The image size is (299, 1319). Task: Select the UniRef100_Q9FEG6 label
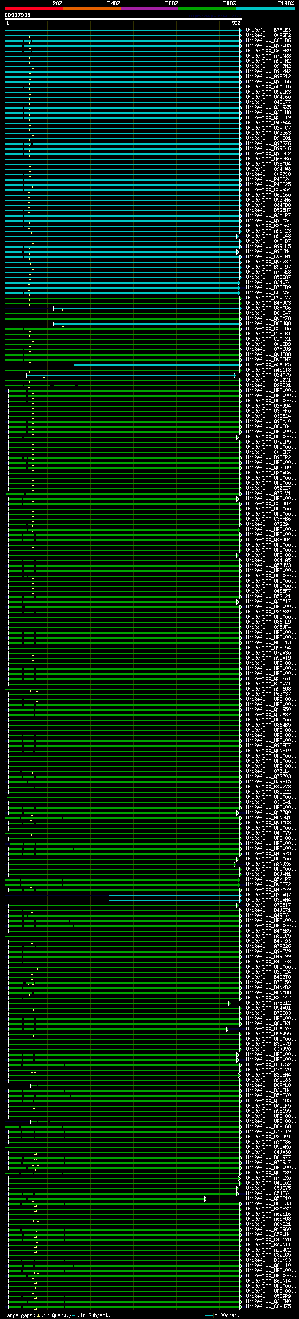(268, 82)
